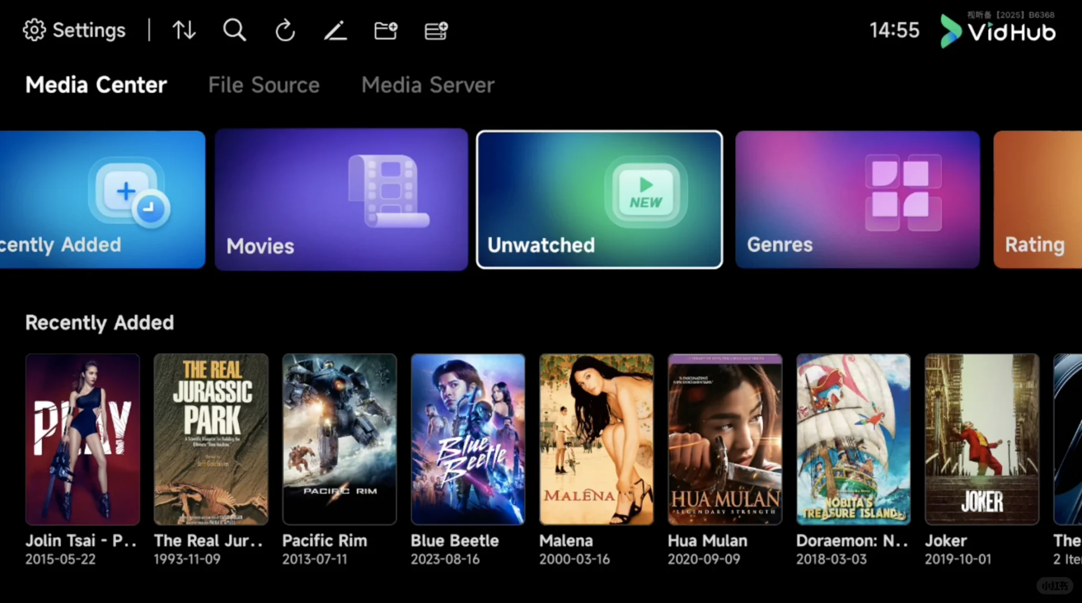The height and width of the screenshot is (603, 1082).
Task: Open the Joker movie poster
Action: pyautogui.click(x=982, y=439)
